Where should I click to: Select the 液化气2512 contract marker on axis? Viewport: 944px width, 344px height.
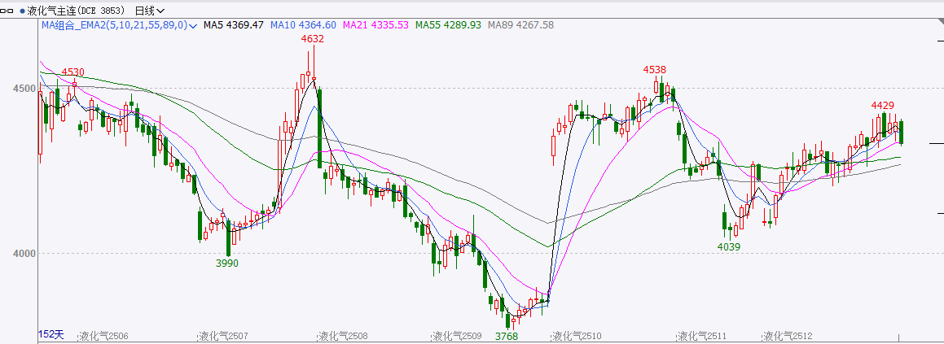coord(788,336)
